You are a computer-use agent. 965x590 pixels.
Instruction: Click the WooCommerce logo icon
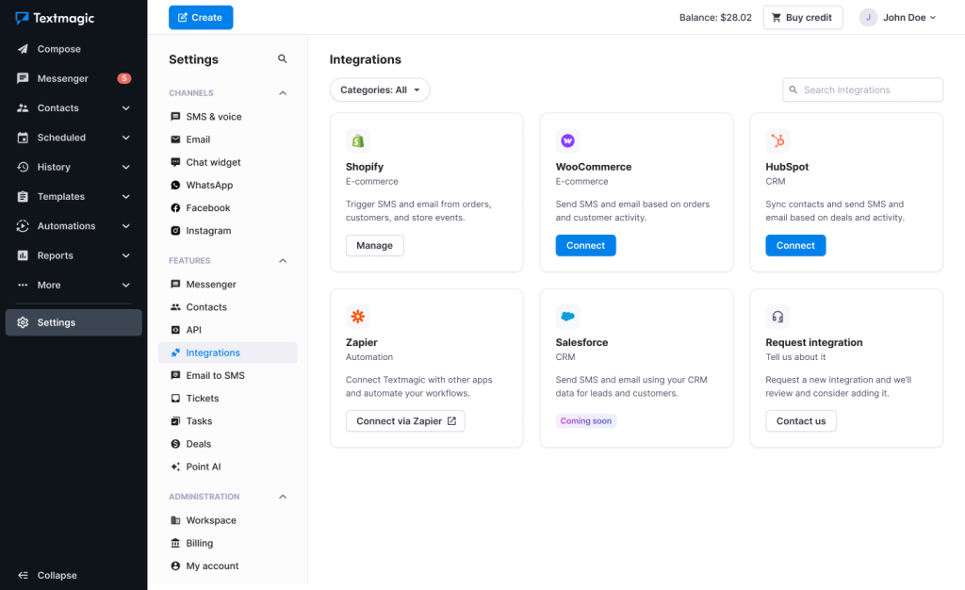[x=567, y=140]
